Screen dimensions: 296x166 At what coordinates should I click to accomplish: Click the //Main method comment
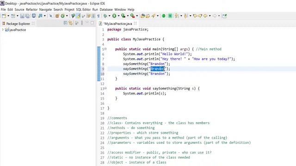click(209, 49)
